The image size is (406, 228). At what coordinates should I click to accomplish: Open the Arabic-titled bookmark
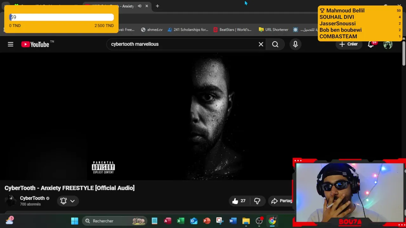click(305, 29)
